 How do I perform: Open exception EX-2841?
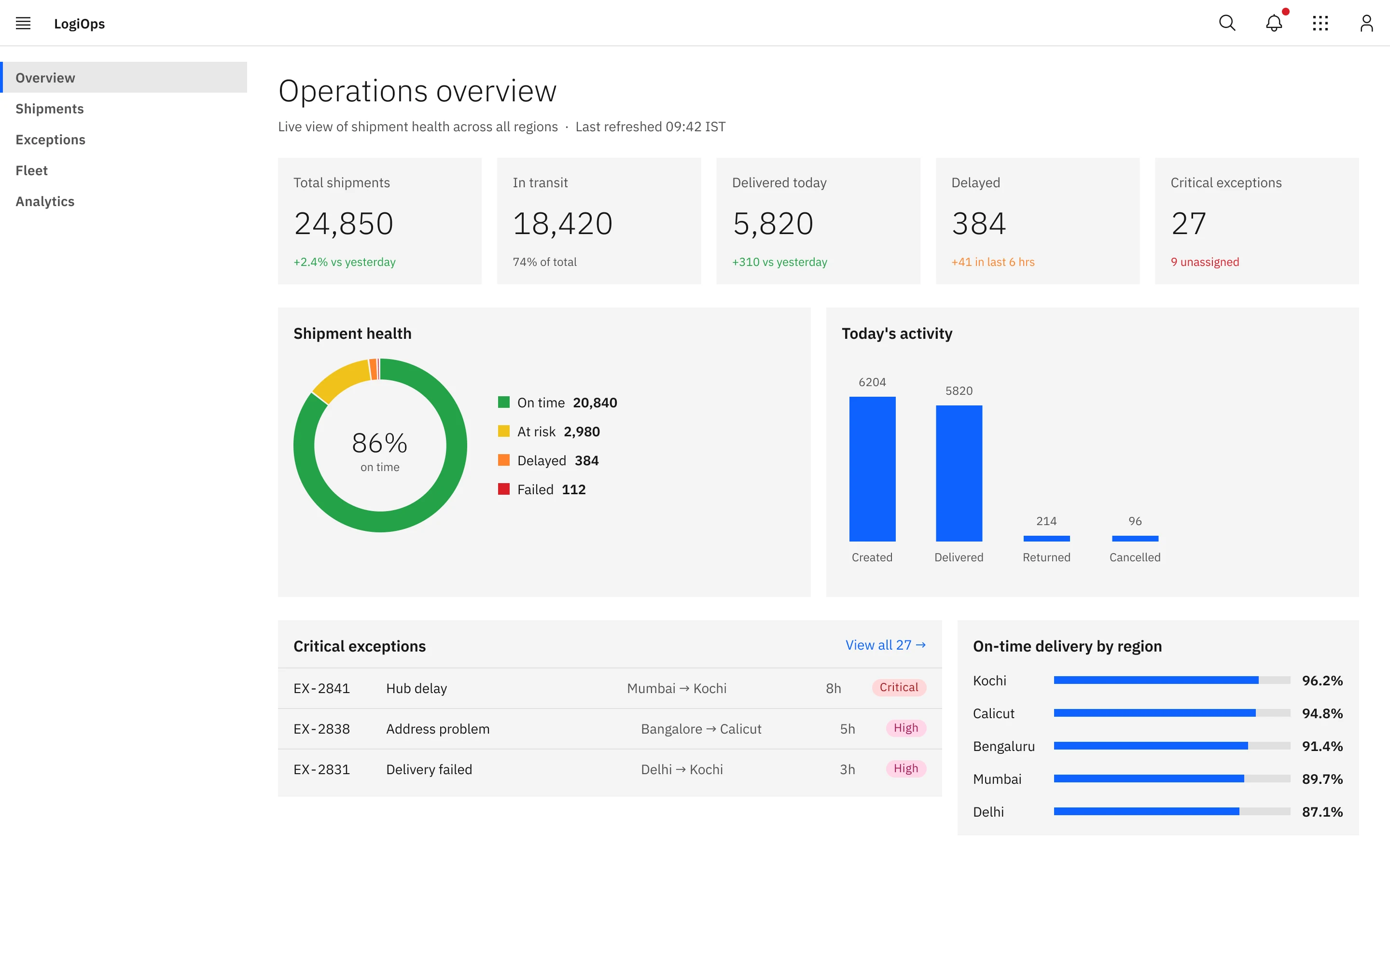click(x=610, y=688)
